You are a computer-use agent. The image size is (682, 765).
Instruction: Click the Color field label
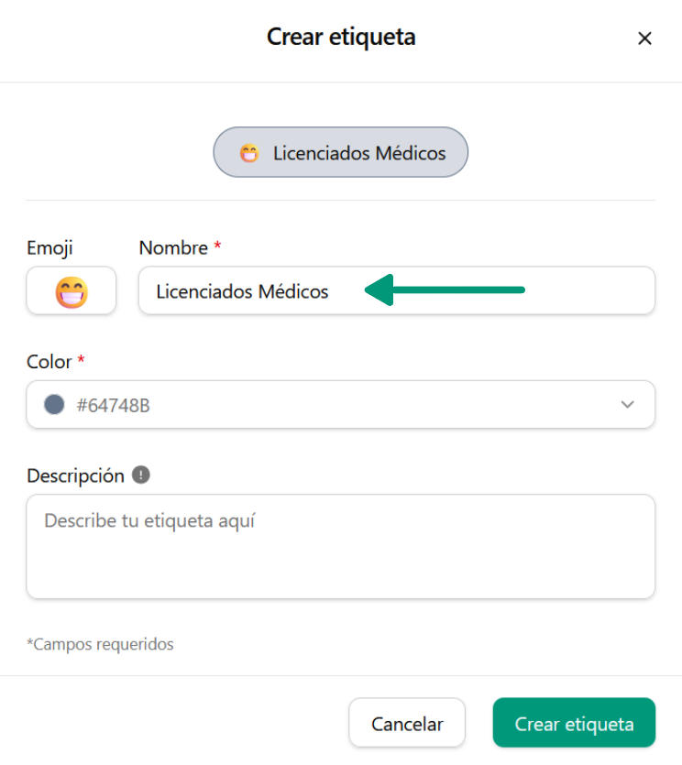tap(49, 362)
